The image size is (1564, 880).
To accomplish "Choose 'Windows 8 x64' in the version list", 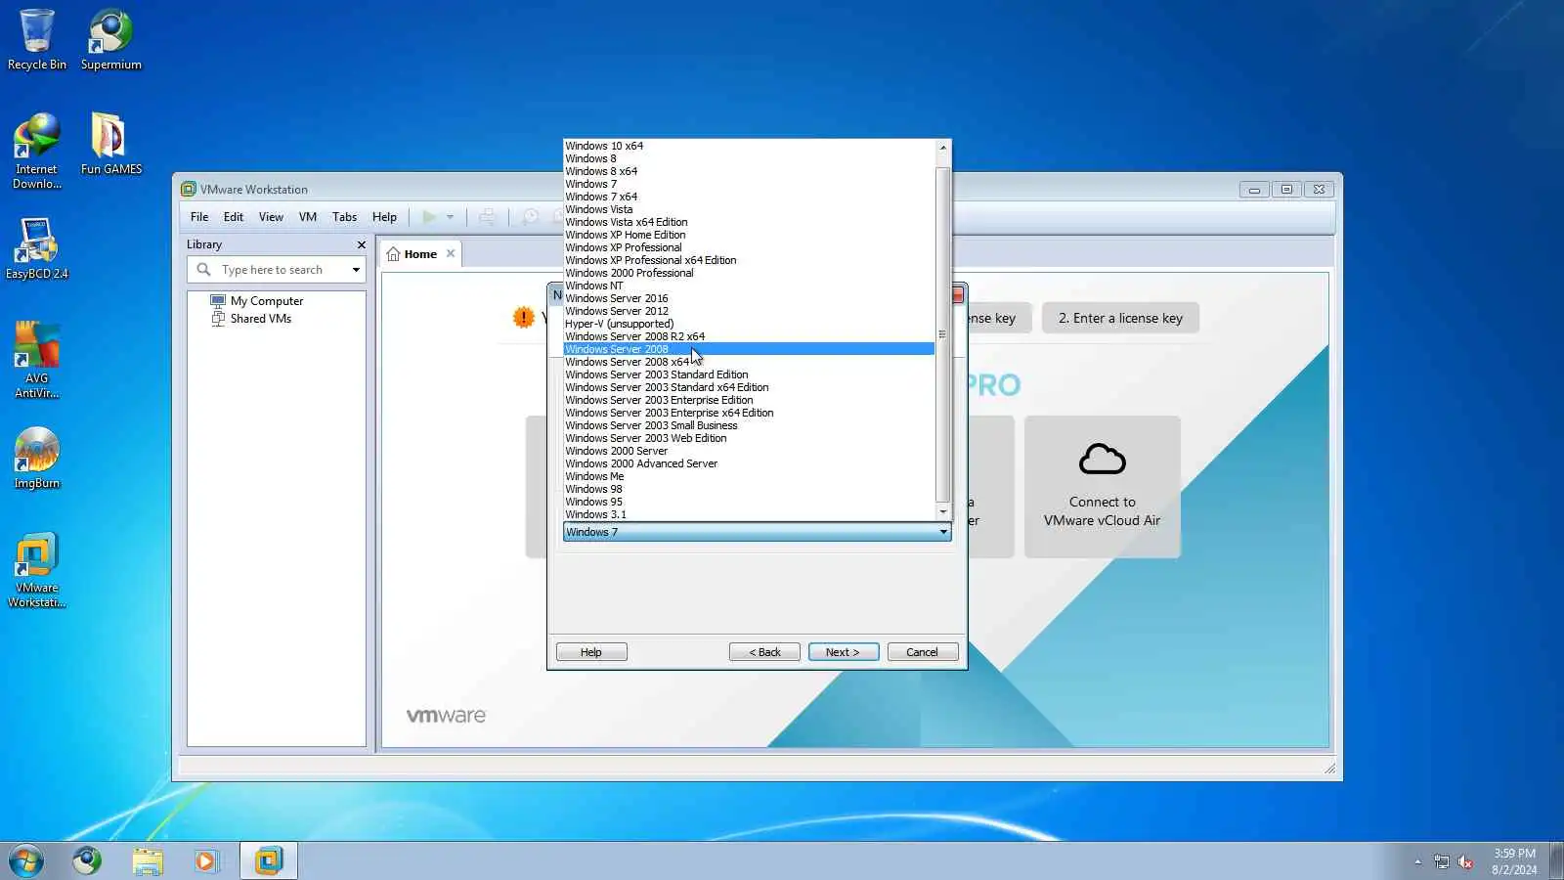I will pyautogui.click(x=749, y=171).
